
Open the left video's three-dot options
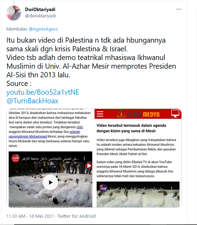pos(84,158)
